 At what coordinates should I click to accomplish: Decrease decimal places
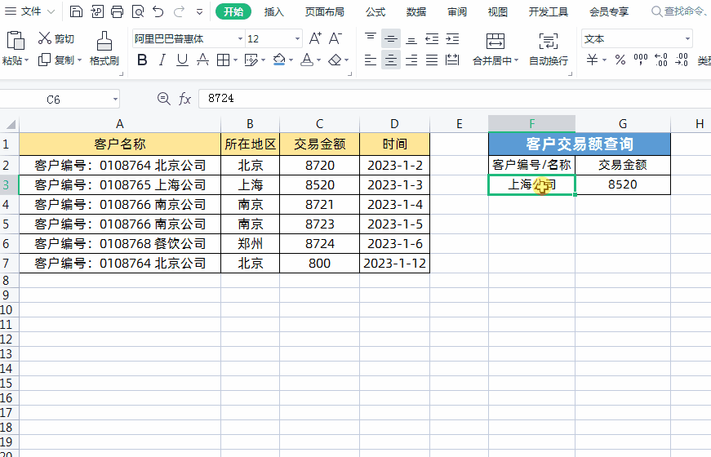682,60
